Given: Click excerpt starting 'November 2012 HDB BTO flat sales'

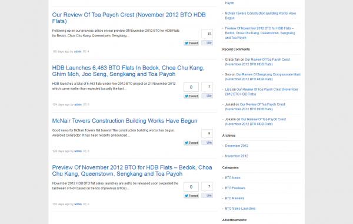Looking at the screenshot, I should click(x=115, y=186).
